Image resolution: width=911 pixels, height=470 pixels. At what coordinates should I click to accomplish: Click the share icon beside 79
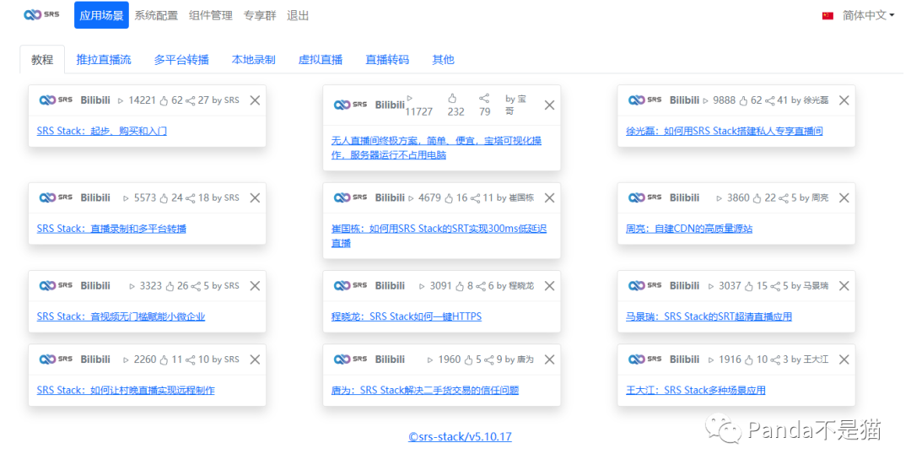[484, 98]
